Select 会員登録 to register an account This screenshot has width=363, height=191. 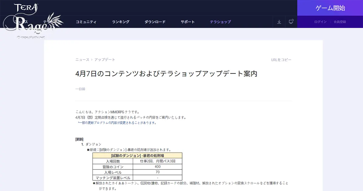tap(340, 22)
